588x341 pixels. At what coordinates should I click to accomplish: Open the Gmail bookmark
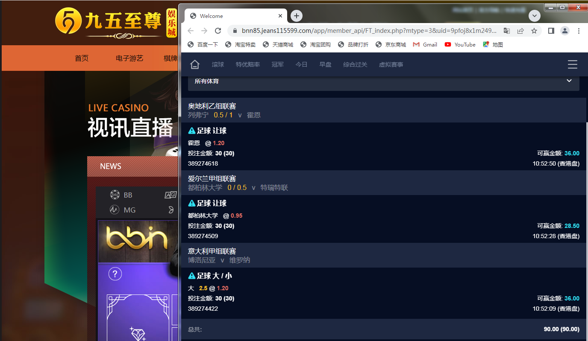coord(425,44)
